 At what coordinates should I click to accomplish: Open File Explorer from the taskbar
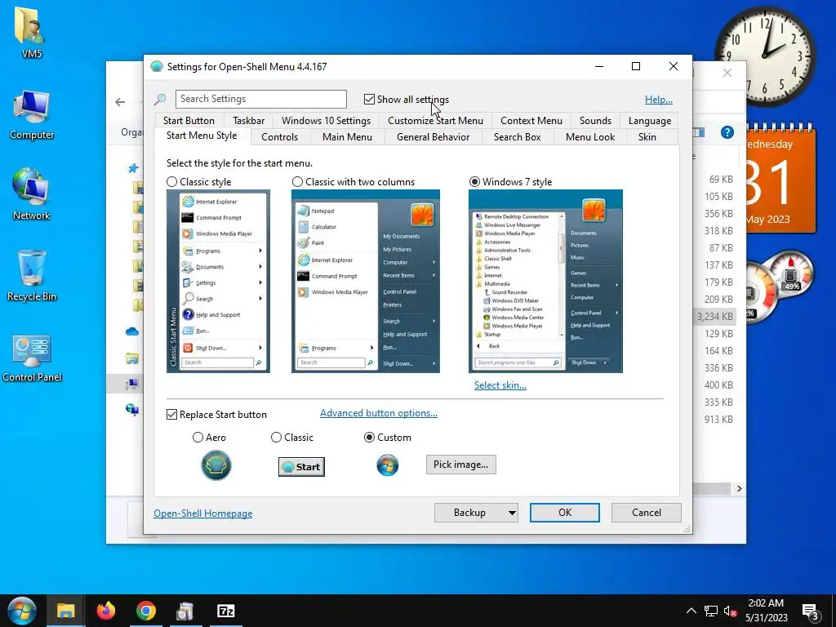click(65, 611)
